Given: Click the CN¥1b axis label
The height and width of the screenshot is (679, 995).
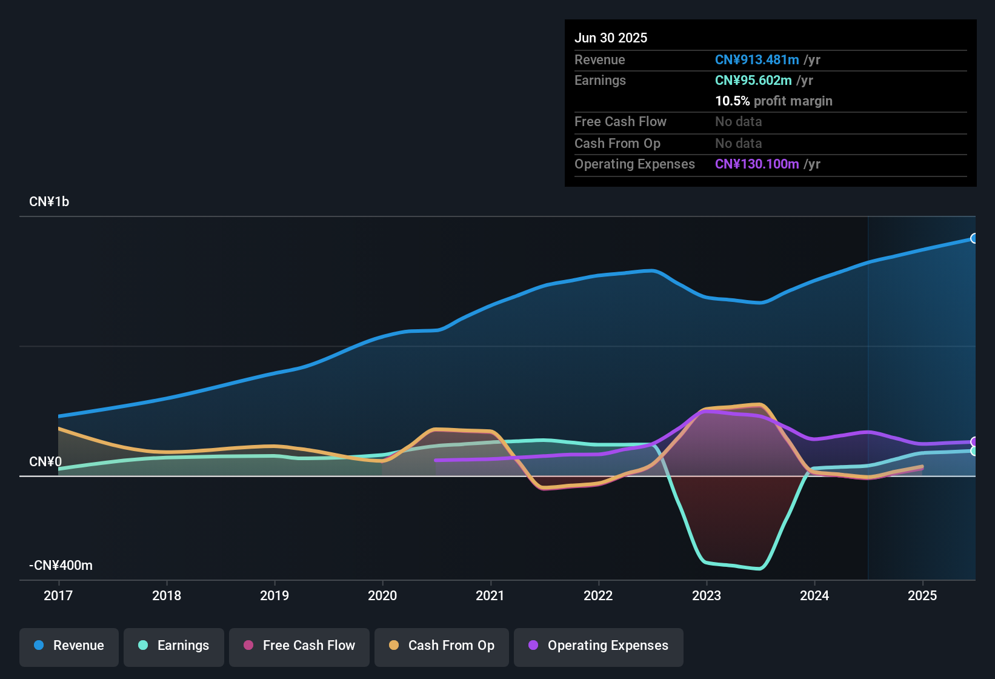Looking at the screenshot, I should click(50, 201).
